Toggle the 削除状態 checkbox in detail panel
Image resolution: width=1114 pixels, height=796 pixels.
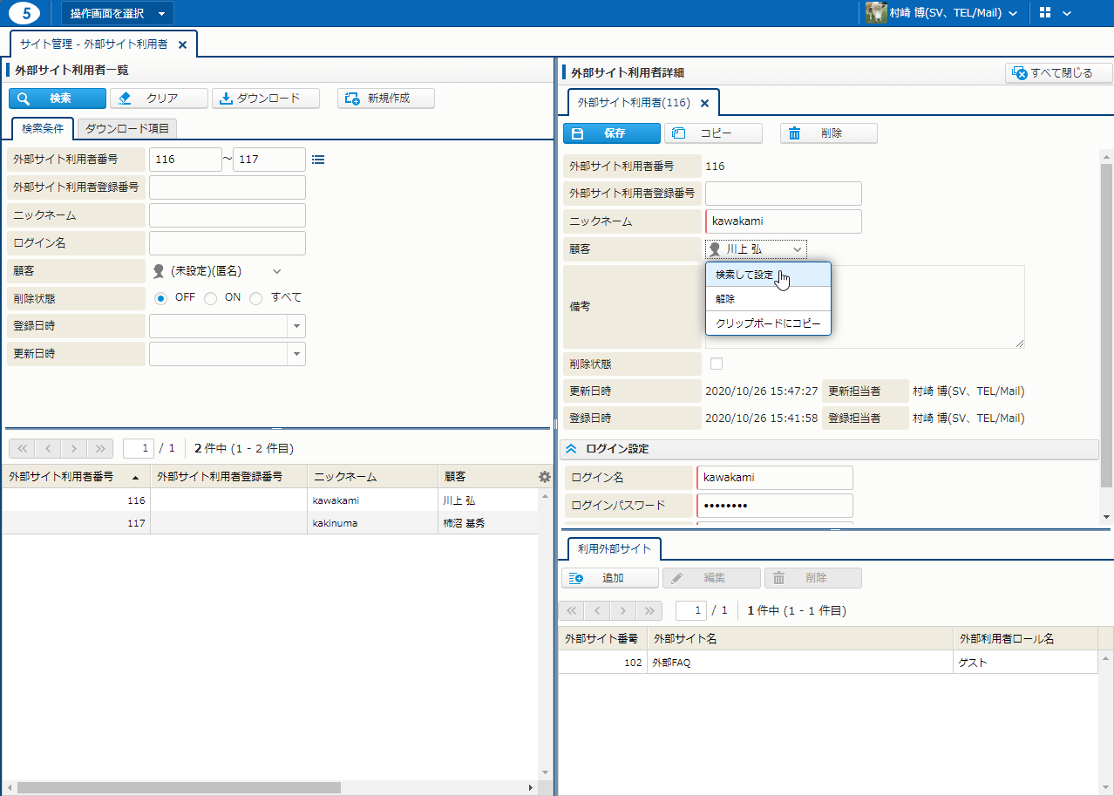pos(717,364)
